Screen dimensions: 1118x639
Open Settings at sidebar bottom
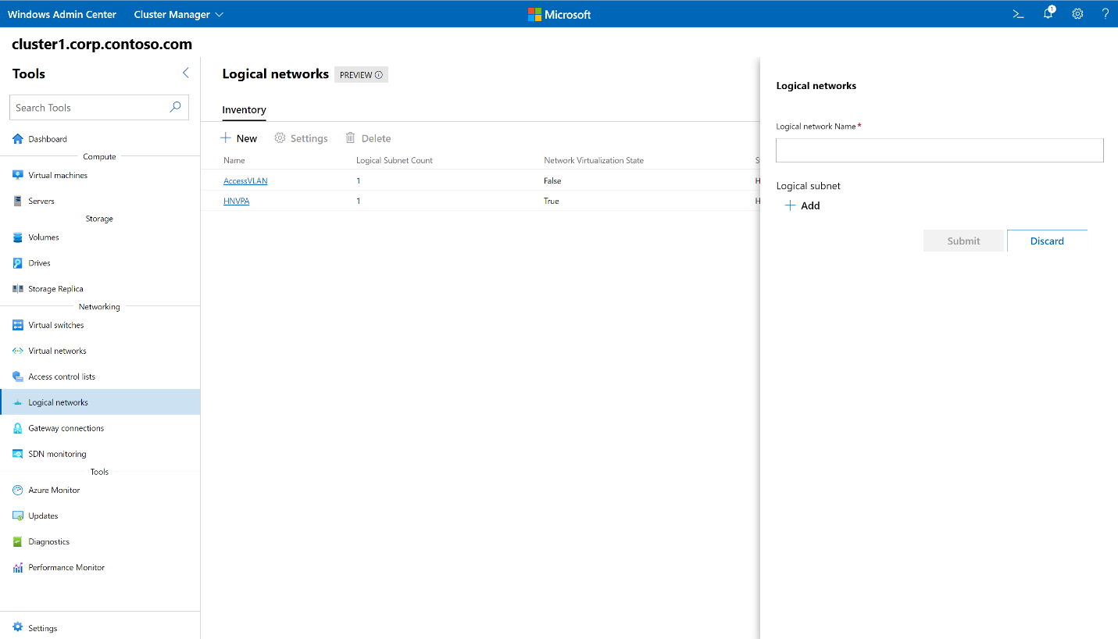pyautogui.click(x=100, y=627)
